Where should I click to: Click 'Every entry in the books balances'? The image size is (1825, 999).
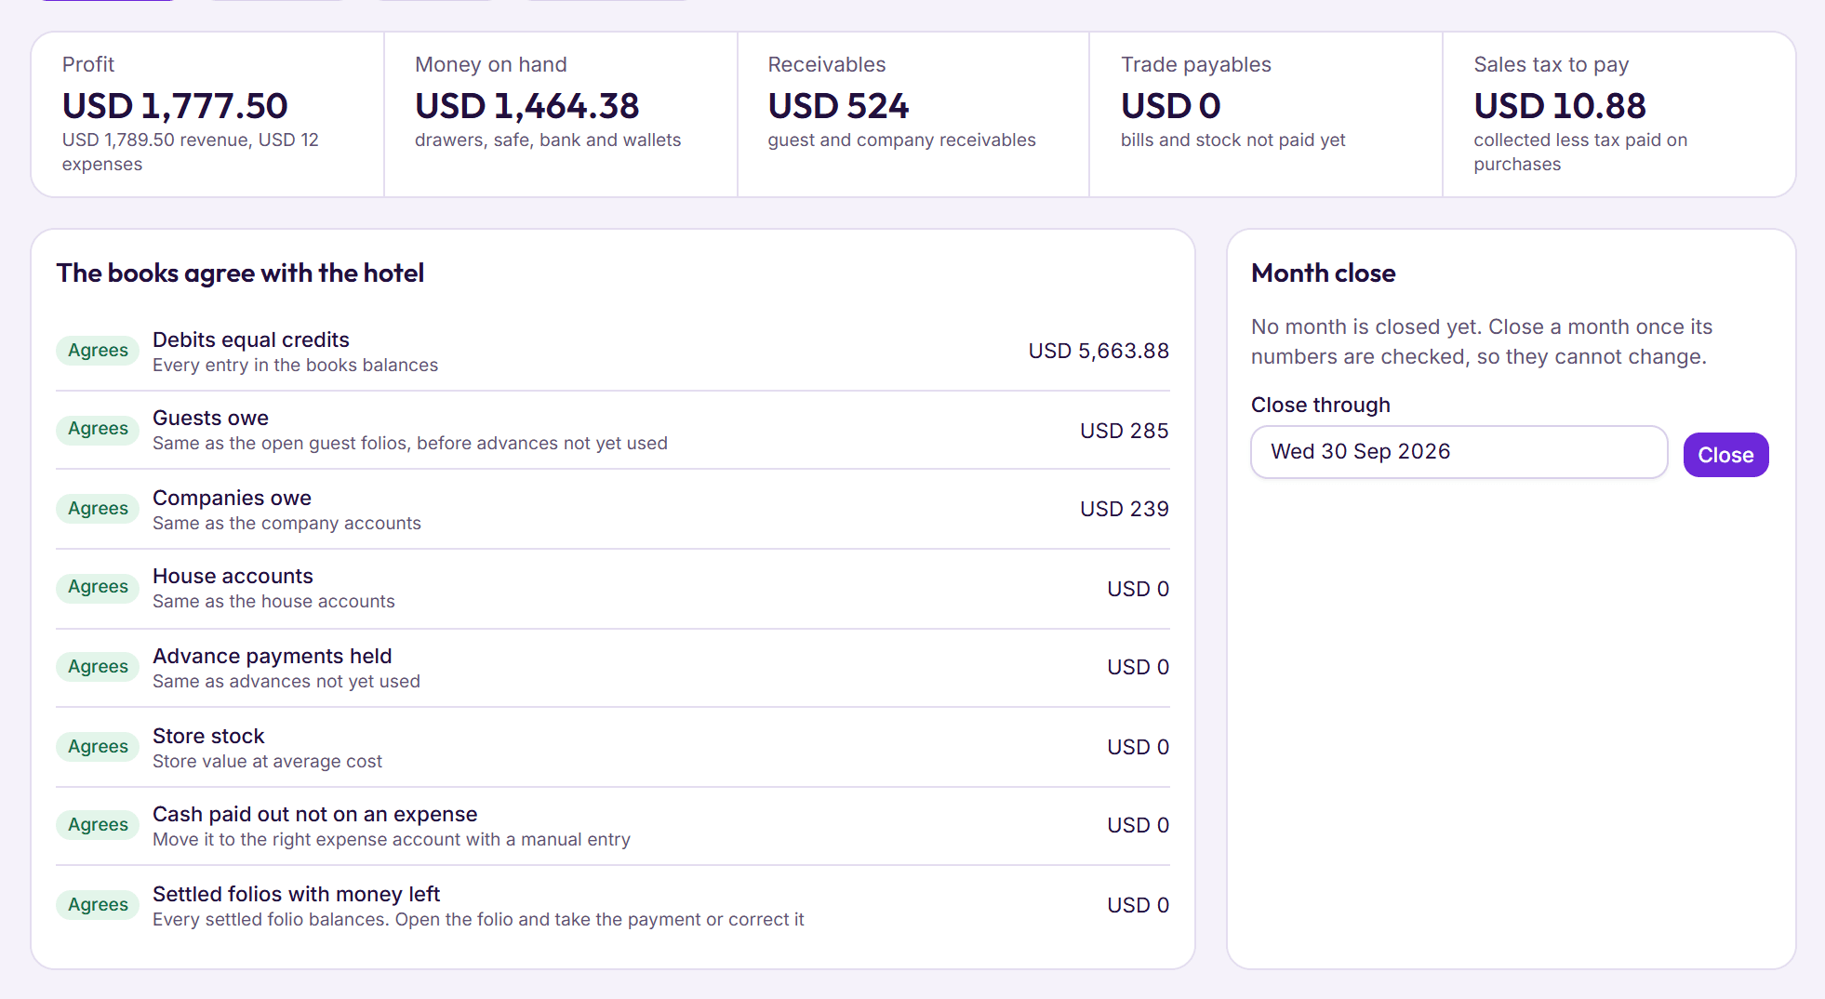(x=295, y=365)
